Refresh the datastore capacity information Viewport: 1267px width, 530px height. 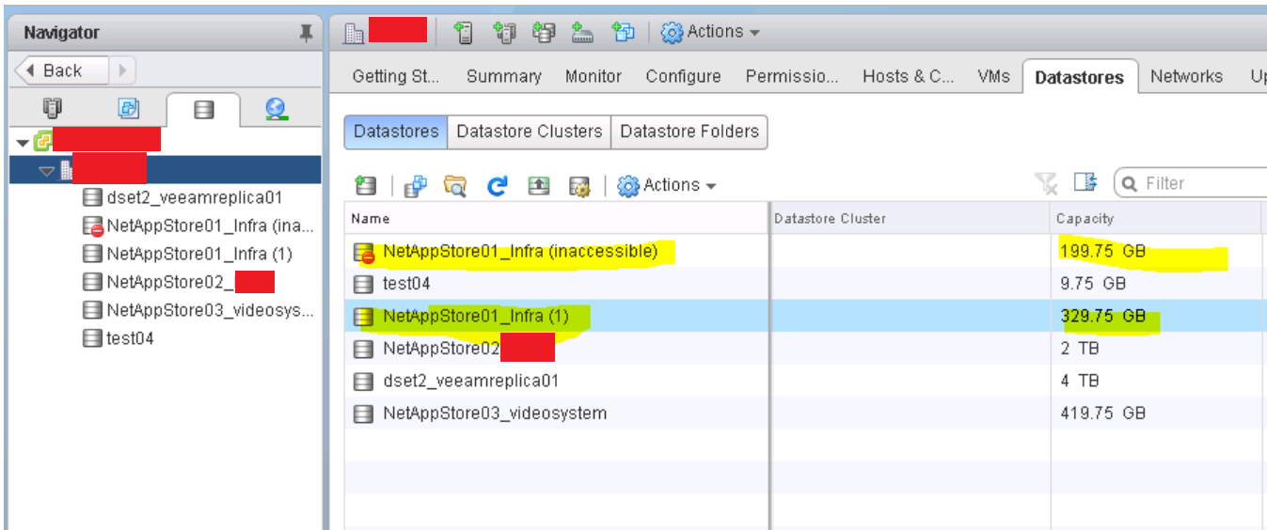497,186
